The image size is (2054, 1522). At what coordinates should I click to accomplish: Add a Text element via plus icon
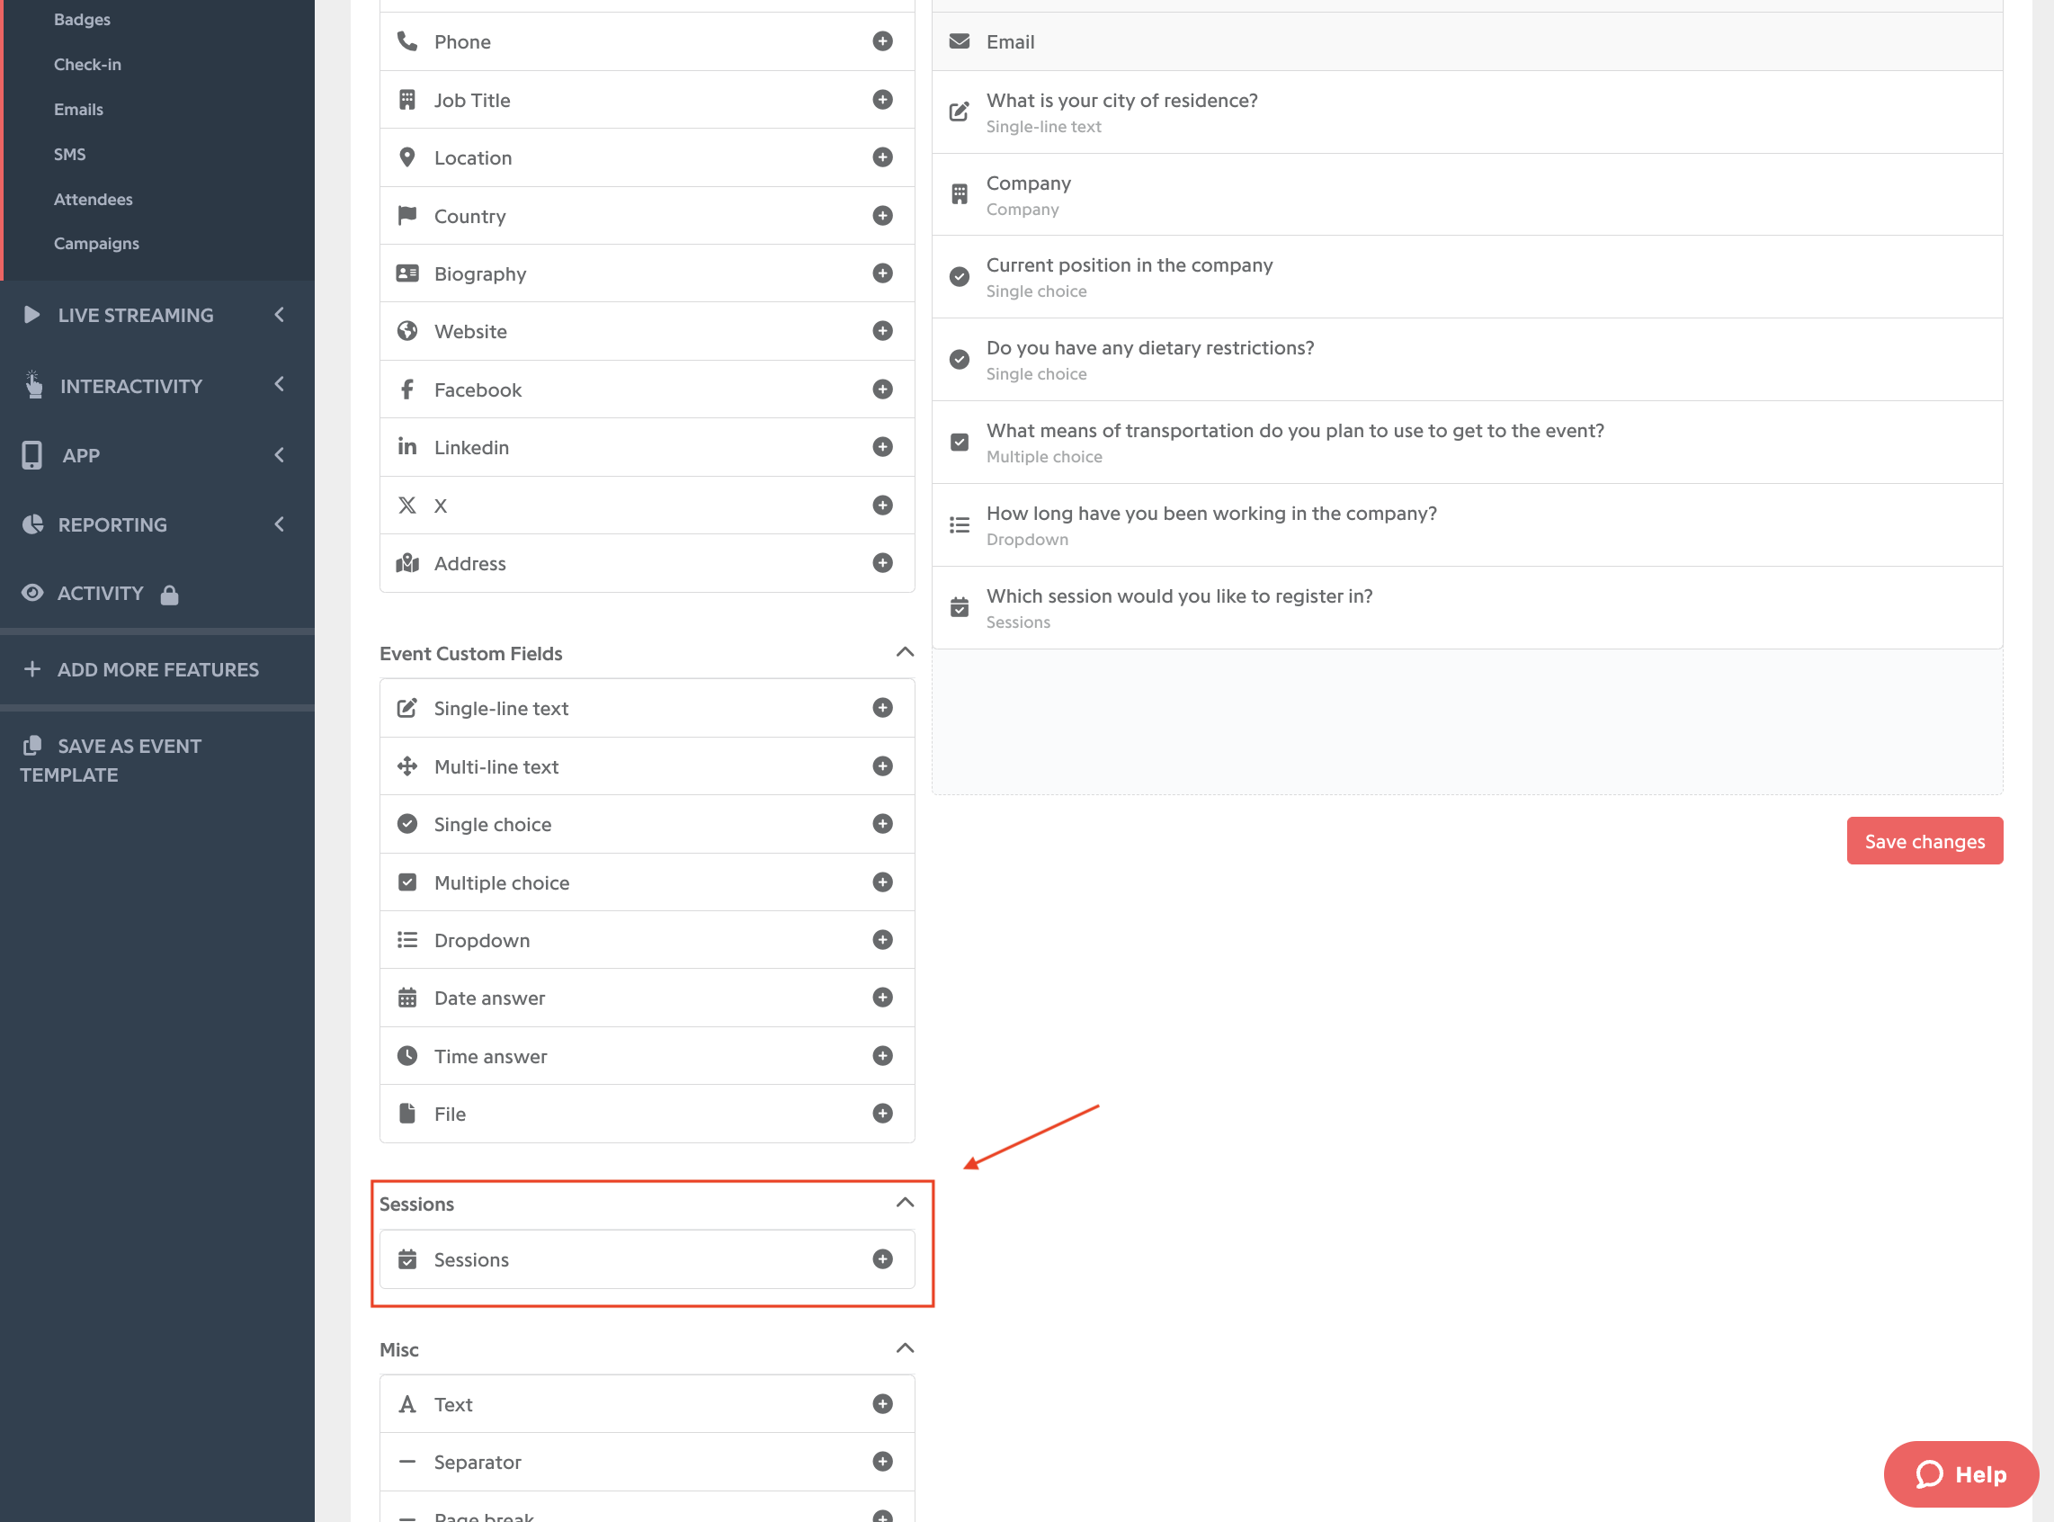pos(882,1404)
